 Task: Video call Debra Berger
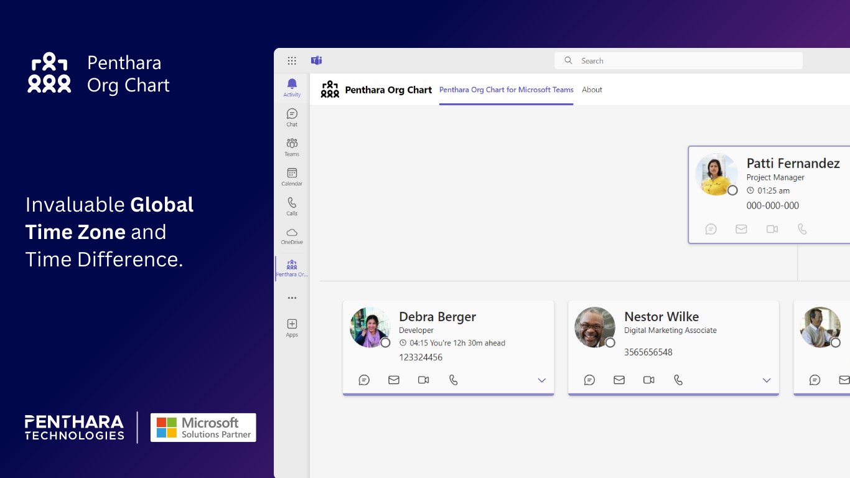pyautogui.click(x=424, y=380)
